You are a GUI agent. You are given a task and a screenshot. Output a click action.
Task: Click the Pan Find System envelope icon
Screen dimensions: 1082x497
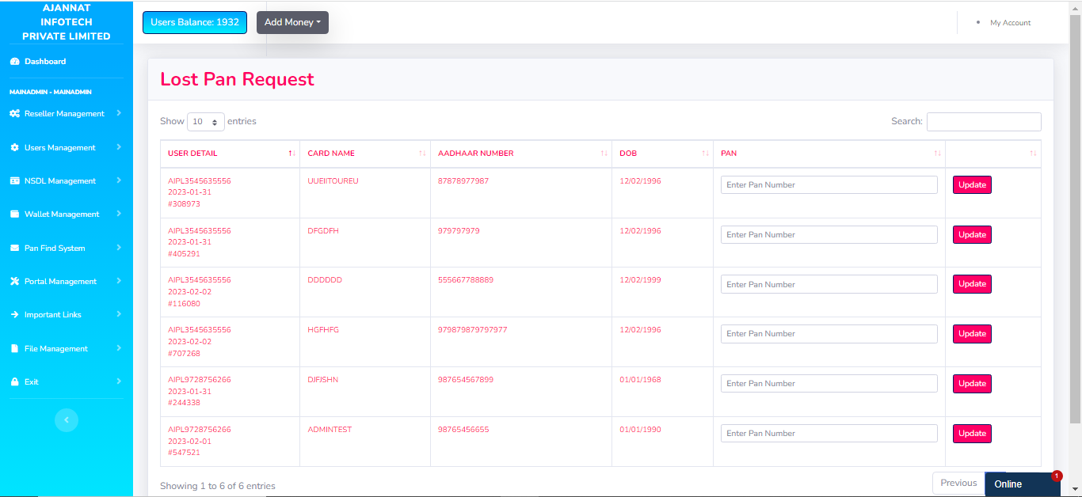[x=14, y=248]
